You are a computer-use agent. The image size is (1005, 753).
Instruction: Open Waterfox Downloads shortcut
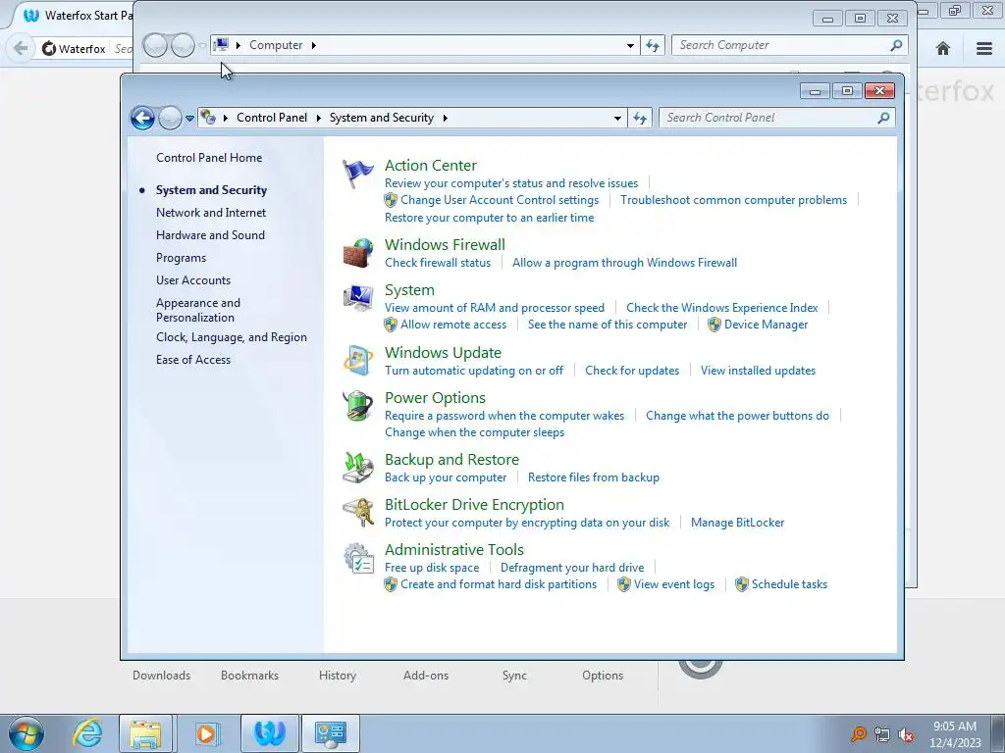[x=162, y=676]
